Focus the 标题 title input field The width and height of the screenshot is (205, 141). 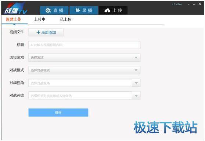coord(84,45)
